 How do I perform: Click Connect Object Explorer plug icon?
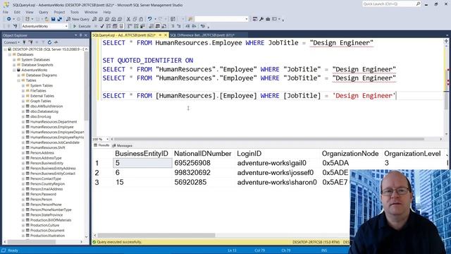[24, 42]
